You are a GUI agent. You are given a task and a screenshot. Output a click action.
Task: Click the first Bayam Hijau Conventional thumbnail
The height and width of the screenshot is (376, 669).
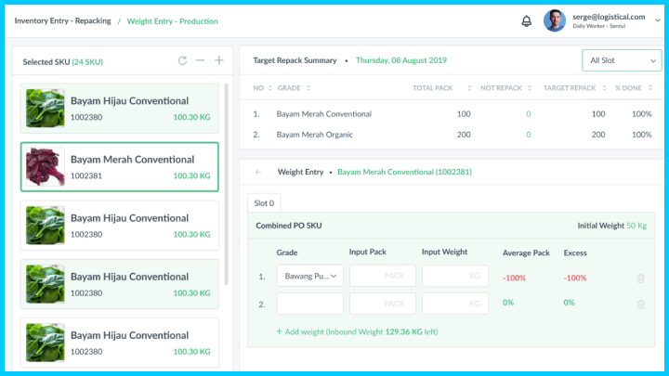(45, 109)
